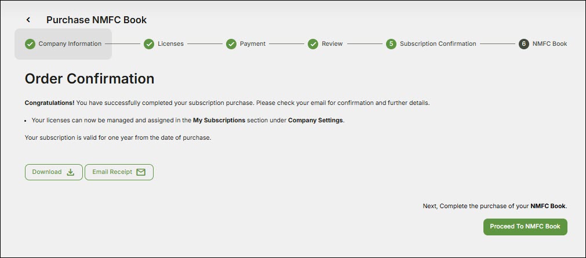This screenshot has width=586, height=258.
Task: Click the Payment step checkmark icon
Action: point(231,44)
